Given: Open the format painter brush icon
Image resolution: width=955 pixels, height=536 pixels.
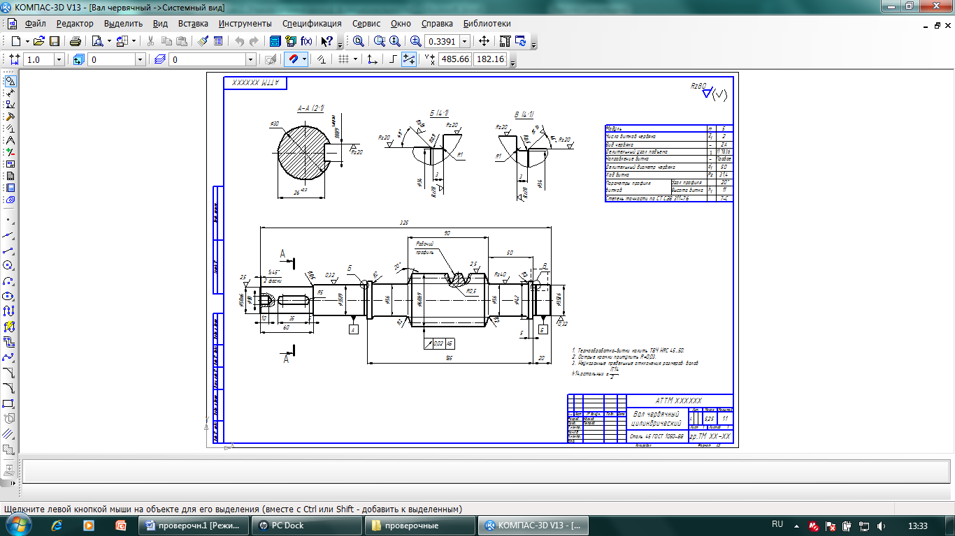Looking at the screenshot, I should (203, 41).
